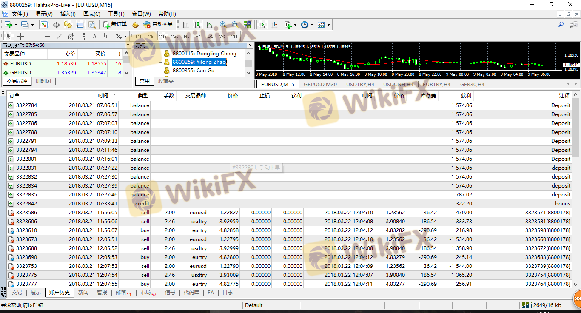Open the 图表 menu

[x=91, y=14]
